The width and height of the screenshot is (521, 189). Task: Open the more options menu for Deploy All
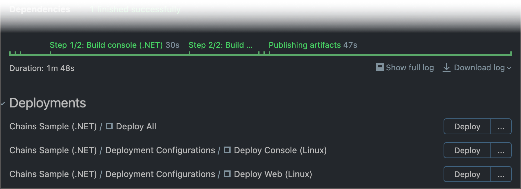pyautogui.click(x=501, y=126)
